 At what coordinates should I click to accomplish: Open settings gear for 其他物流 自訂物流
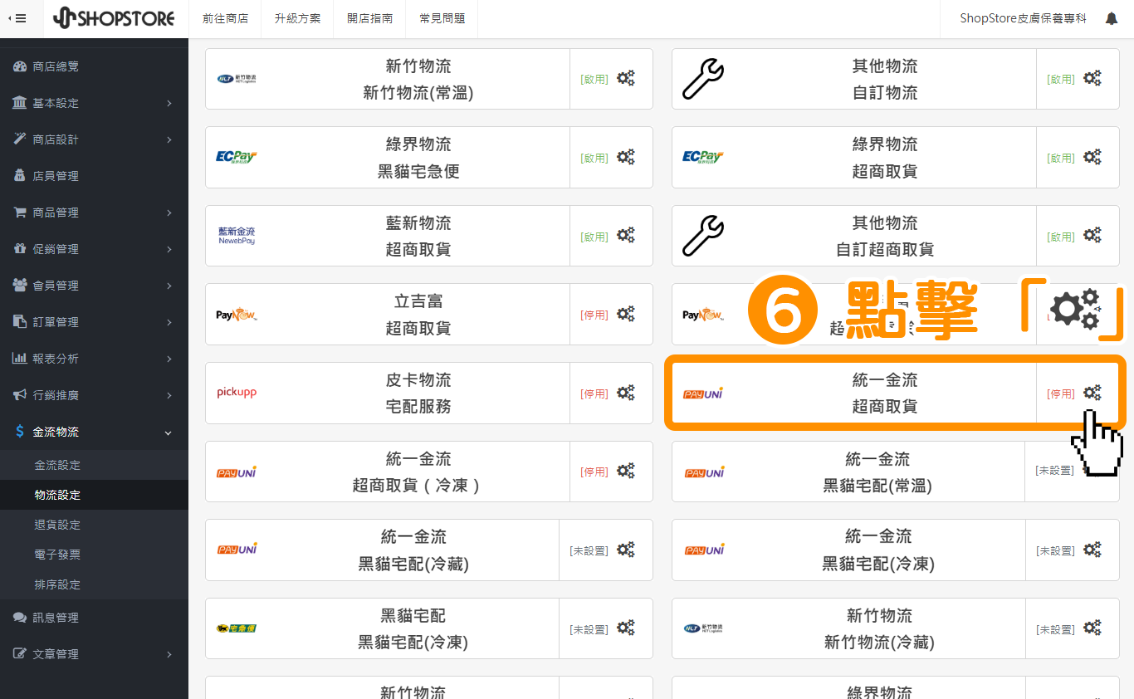(x=1092, y=79)
